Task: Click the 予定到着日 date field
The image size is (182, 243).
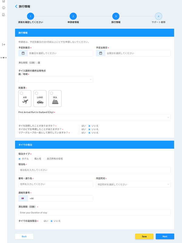Action: (x=56, y=53)
